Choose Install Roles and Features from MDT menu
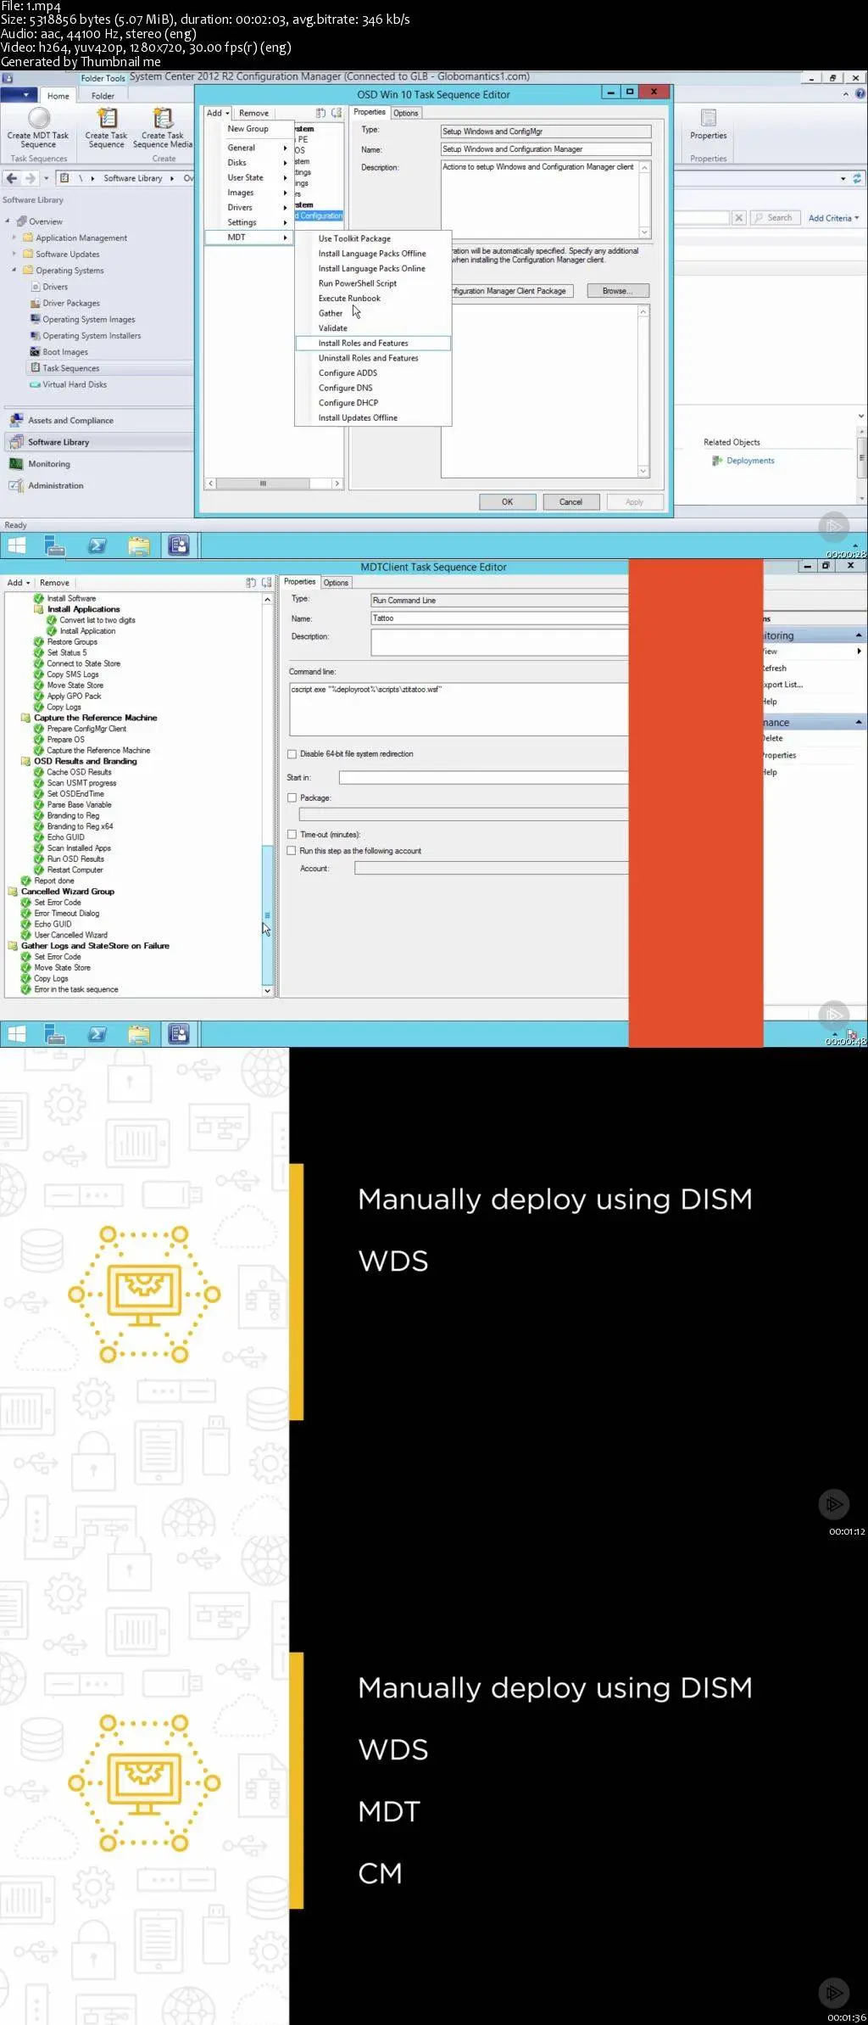Screen dimensions: 868x2025 click(373, 344)
